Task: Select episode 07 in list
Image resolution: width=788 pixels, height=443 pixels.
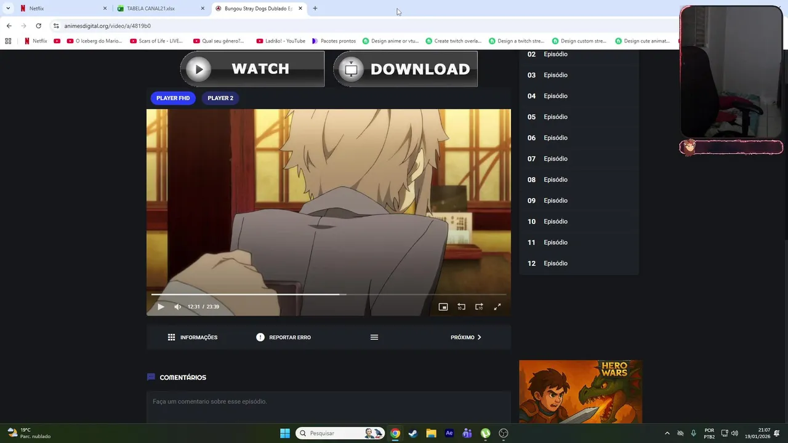Action: [x=579, y=159]
